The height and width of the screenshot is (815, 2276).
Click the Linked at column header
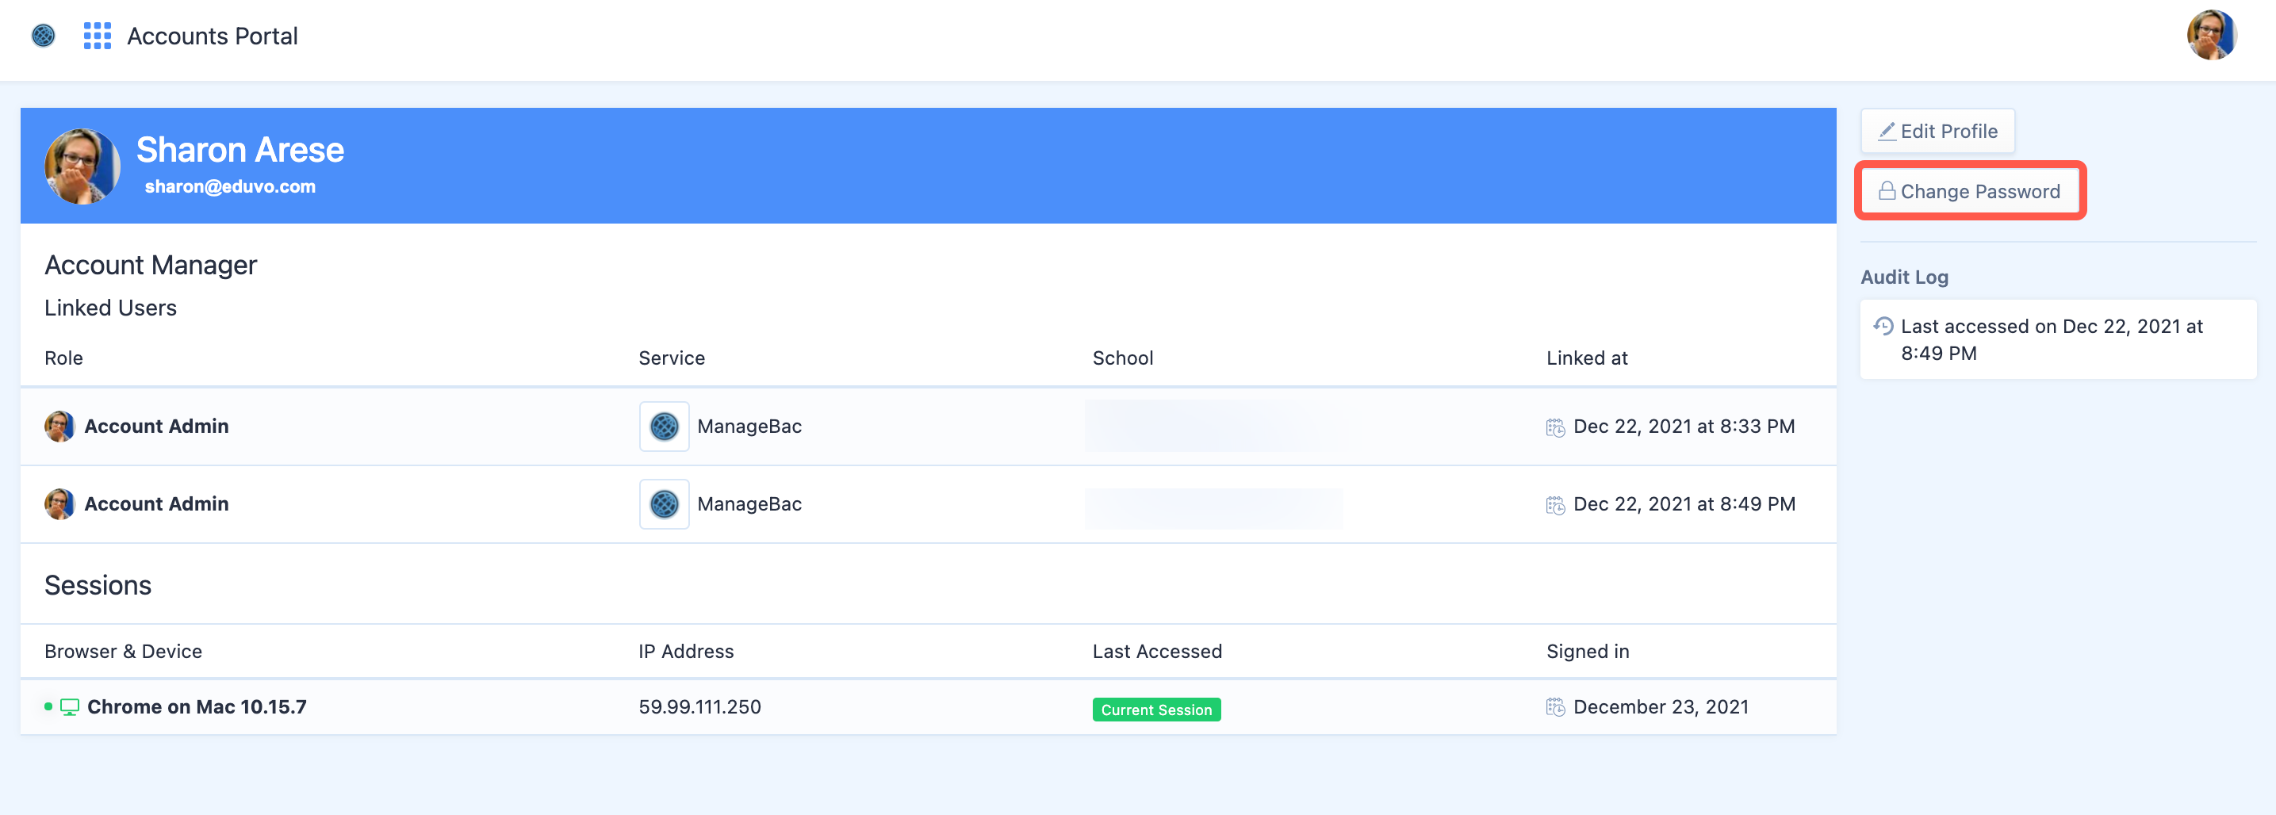pyautogui.click(x=1587, y=358)
